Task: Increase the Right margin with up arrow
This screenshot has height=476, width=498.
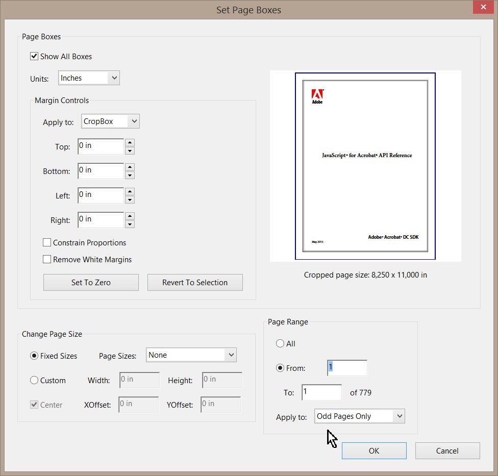Action: tap(130, 216)
